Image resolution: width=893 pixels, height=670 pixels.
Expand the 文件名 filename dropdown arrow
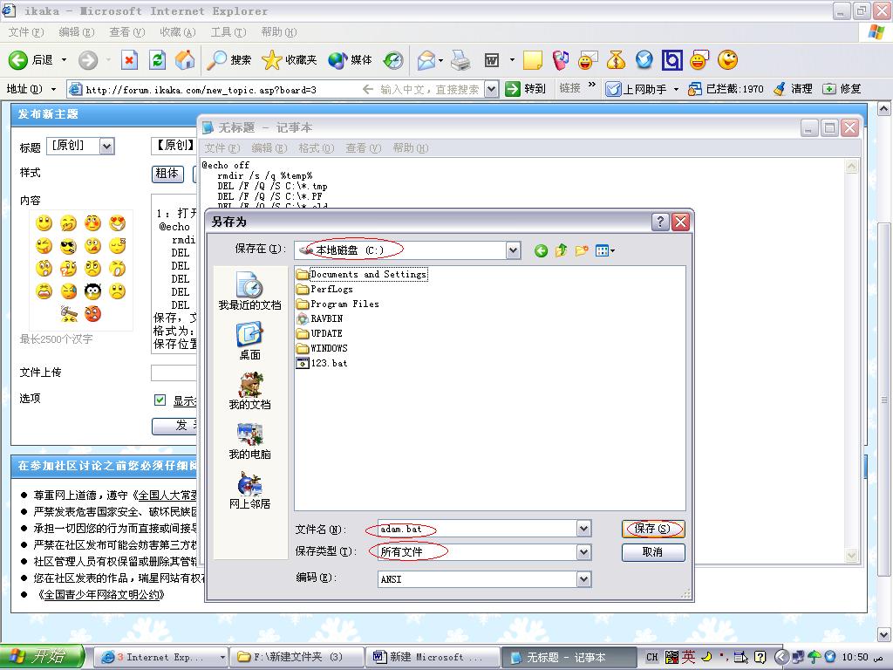tap(583, 530)
